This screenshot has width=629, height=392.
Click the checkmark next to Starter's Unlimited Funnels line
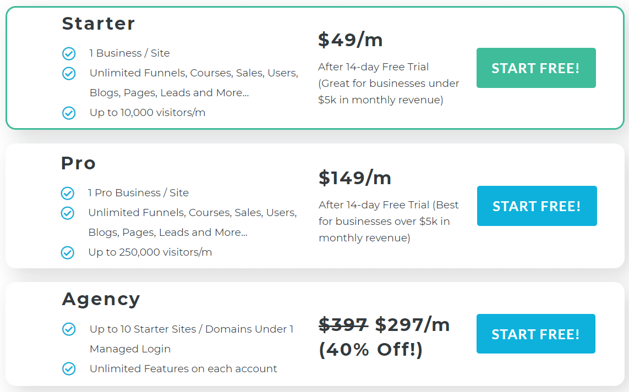[x=69, y=73]
